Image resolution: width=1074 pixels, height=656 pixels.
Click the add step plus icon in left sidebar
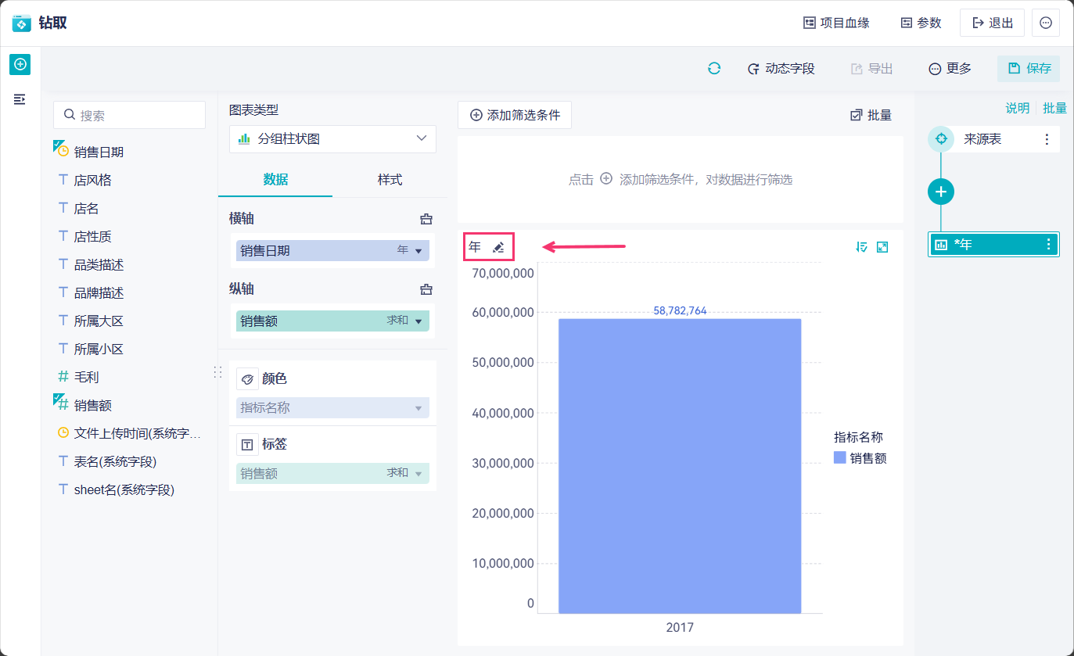[20, 64]
